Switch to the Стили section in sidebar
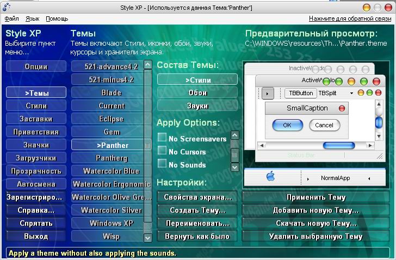 (x=36, y=106)
